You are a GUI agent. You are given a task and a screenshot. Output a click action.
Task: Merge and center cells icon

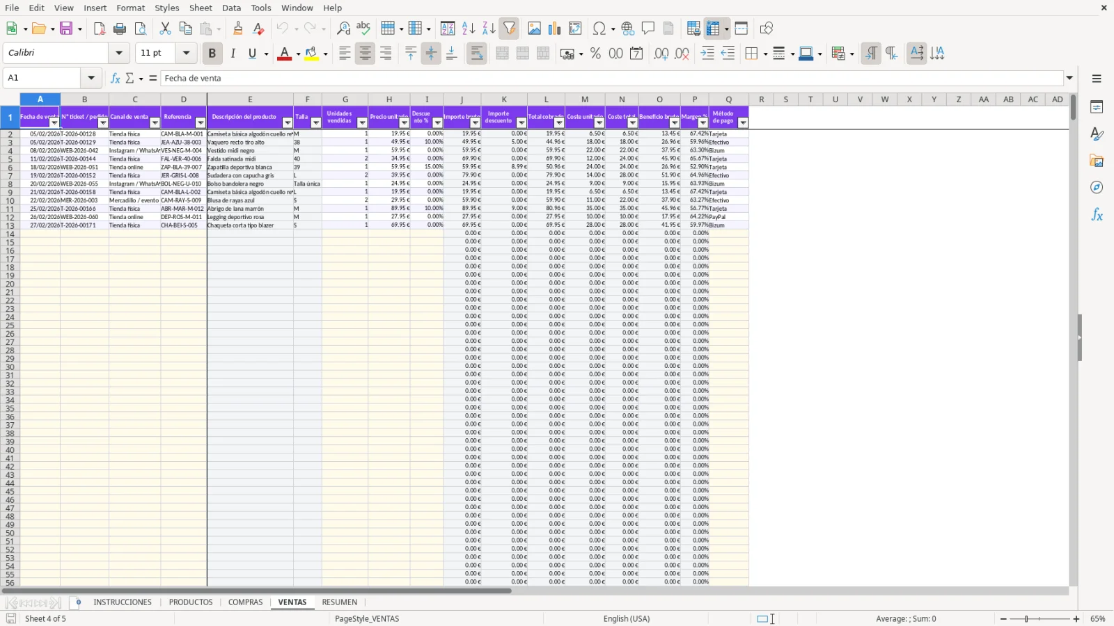pos(502,54)
